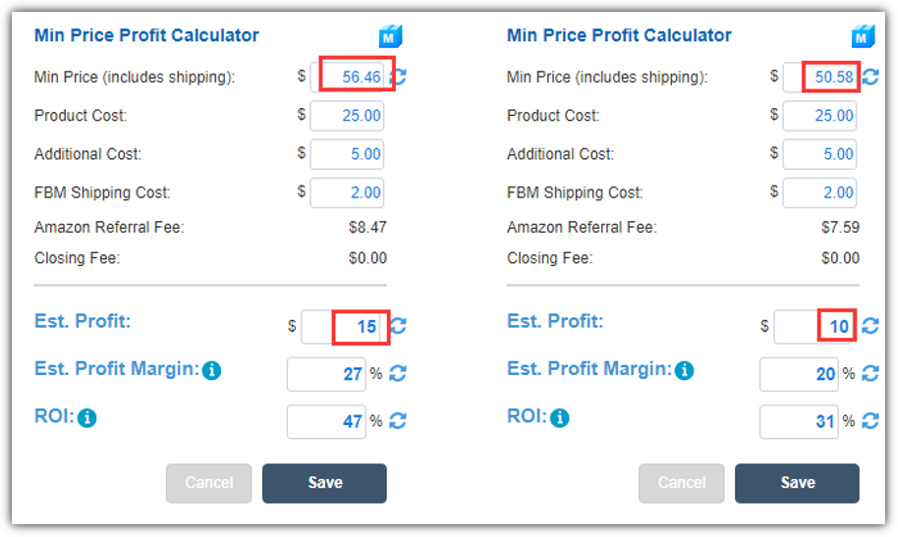Show ROI info tooltip in left calculator
The image size is (898, 537).
click(x=87, y=418)
